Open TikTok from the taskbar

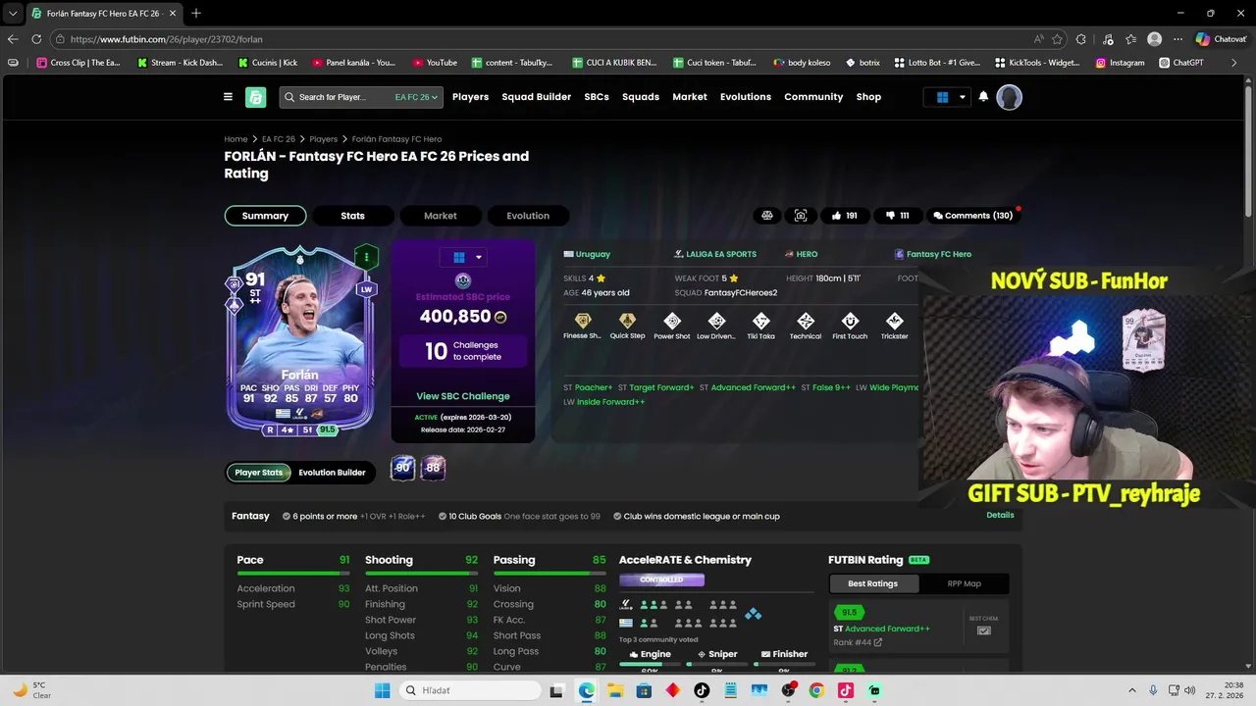coord(702,690)
